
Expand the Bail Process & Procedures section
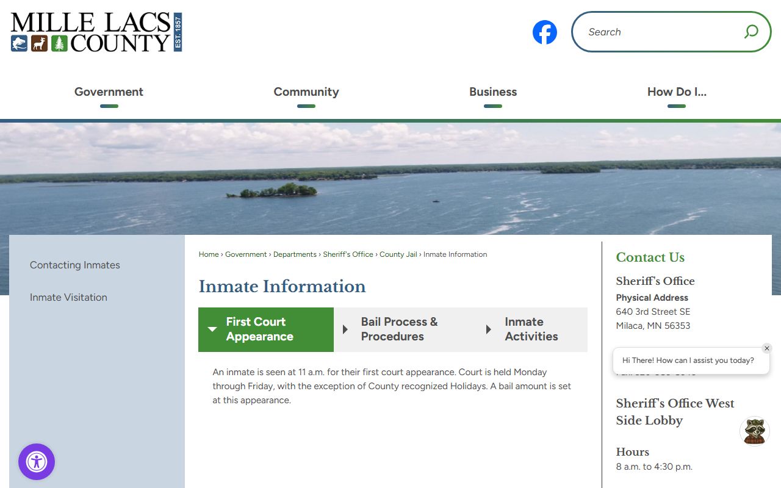399,329
